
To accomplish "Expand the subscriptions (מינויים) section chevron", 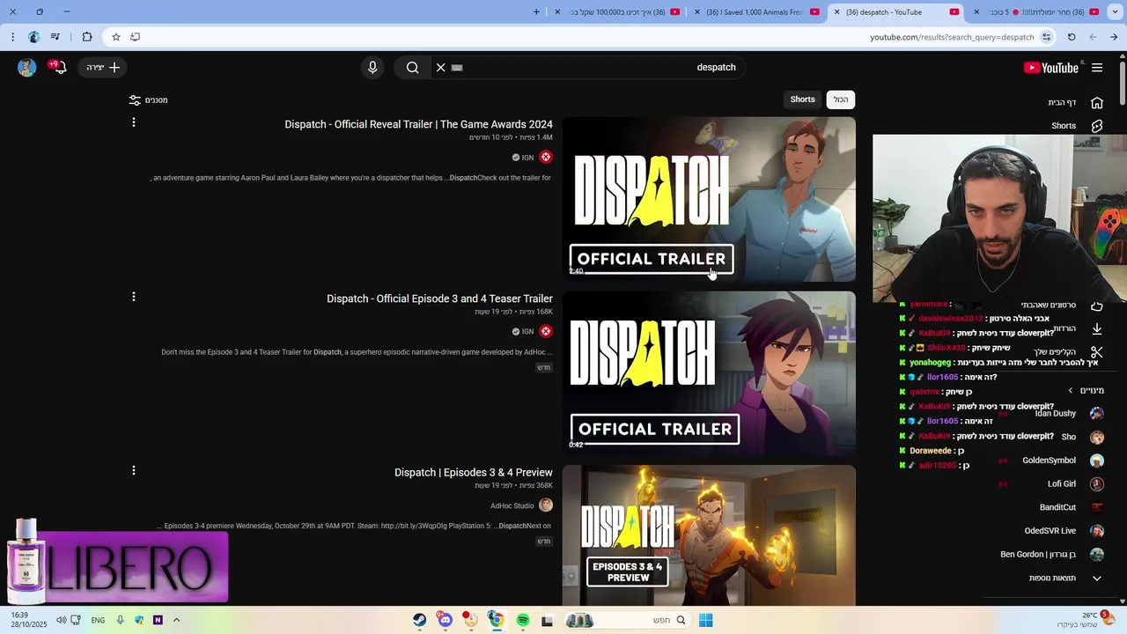I will (1071, 391).
